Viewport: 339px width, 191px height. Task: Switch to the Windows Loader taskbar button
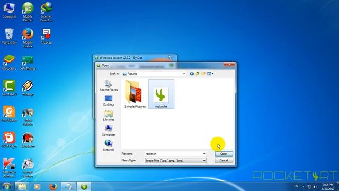pos(84,186)
